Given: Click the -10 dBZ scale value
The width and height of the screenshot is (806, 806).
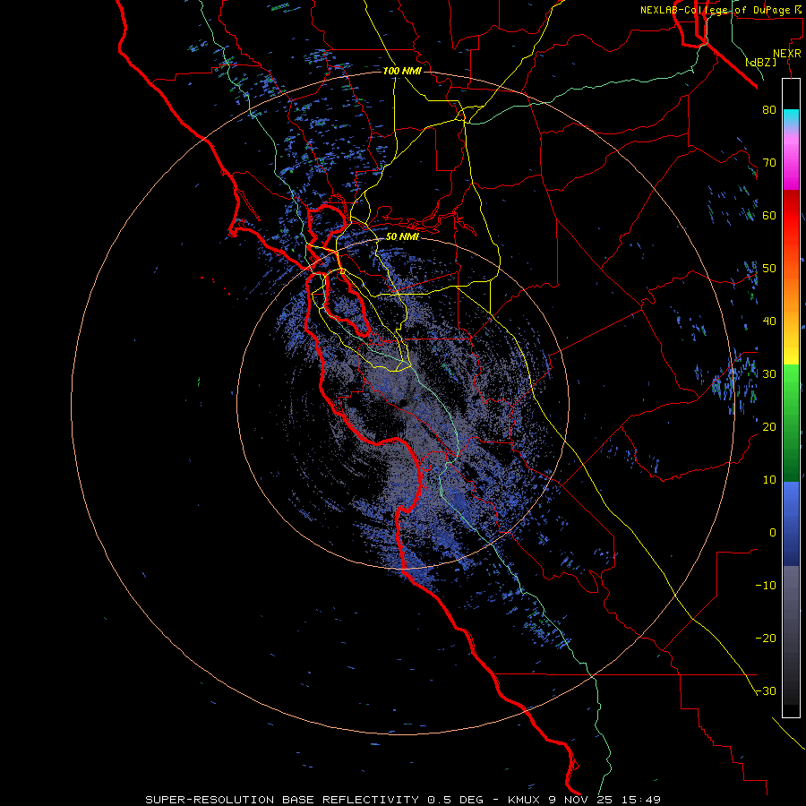Looking at the screenshot, I should coord(766,586).
